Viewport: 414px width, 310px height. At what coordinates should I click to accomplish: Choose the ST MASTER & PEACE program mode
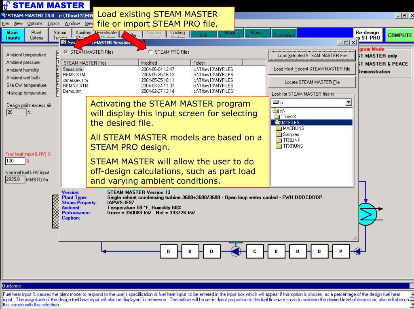coord(383,64)
